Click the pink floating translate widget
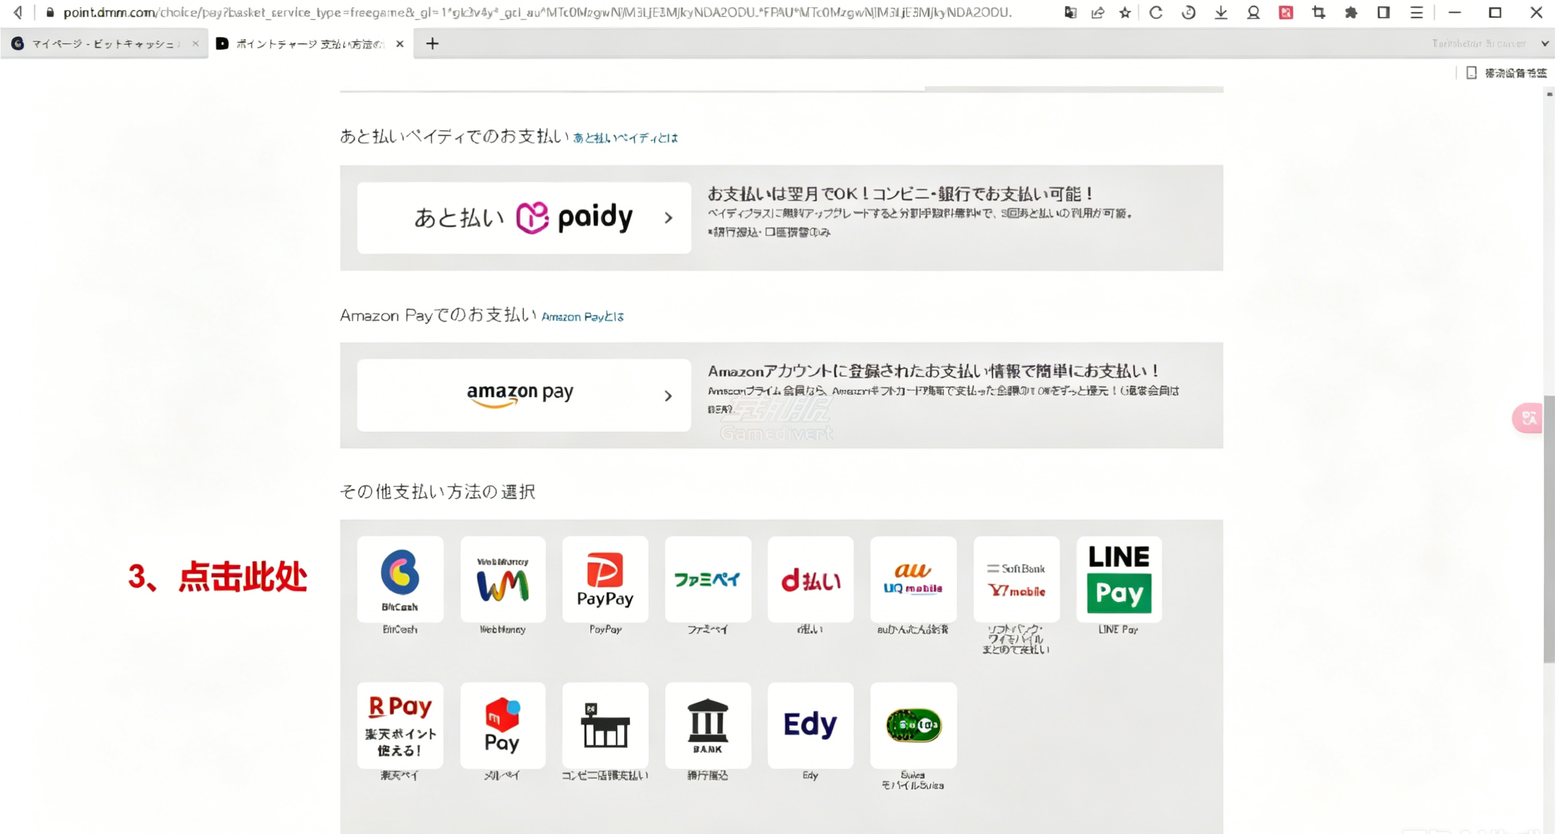Image resolution: width=1555 pixels, height=834 pixels. [1528, 418]
